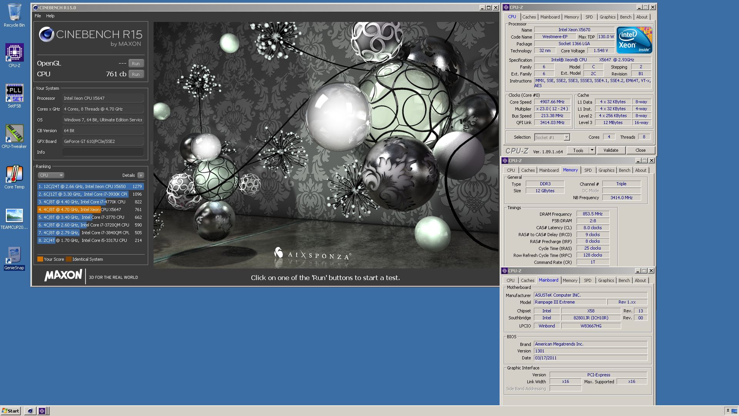Open the ranking CPU dropdown
Screen dimensions: 739x416
[x=51, y=175]
